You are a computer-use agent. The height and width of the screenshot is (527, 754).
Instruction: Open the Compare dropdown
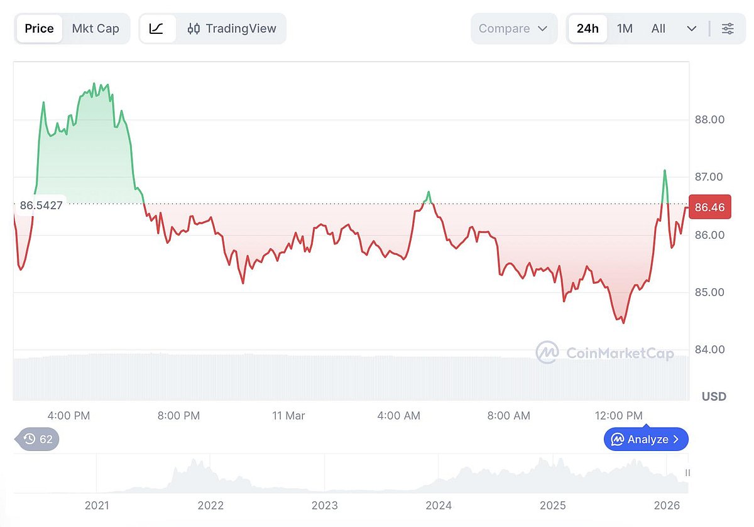pyautogui.click(x=514, y=28)
